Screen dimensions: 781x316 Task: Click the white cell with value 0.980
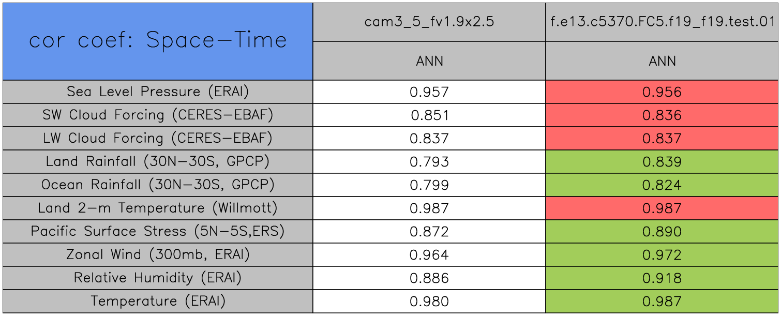(x=429, y=302)
